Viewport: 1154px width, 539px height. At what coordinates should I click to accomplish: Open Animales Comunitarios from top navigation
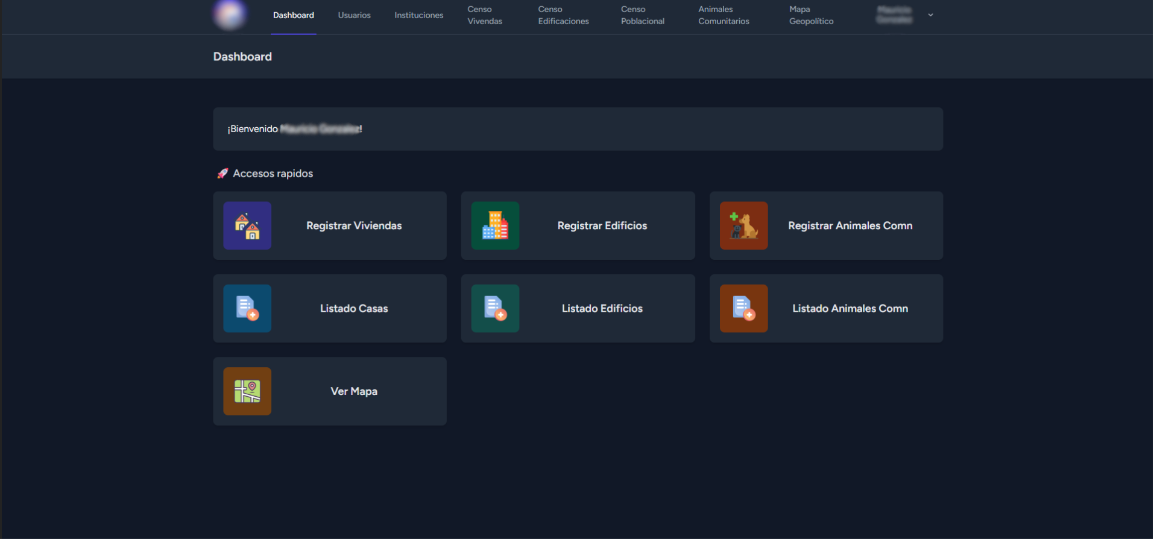pyautogui.click(x=724, y=15)
